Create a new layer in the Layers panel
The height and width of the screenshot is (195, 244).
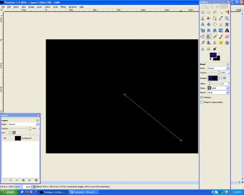coord(5,180)
